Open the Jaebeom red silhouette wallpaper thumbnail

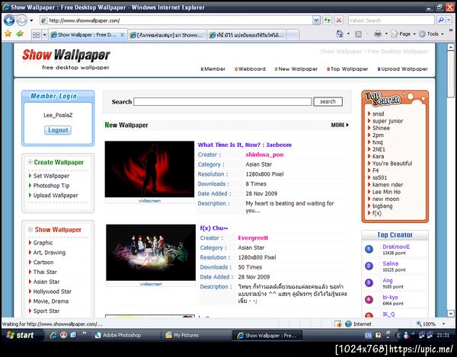point(149,169)
